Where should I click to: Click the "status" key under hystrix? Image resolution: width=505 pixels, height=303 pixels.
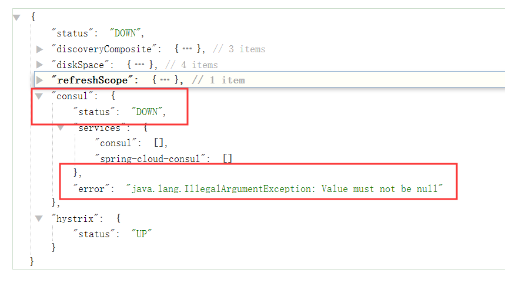[x=94, y=234]
